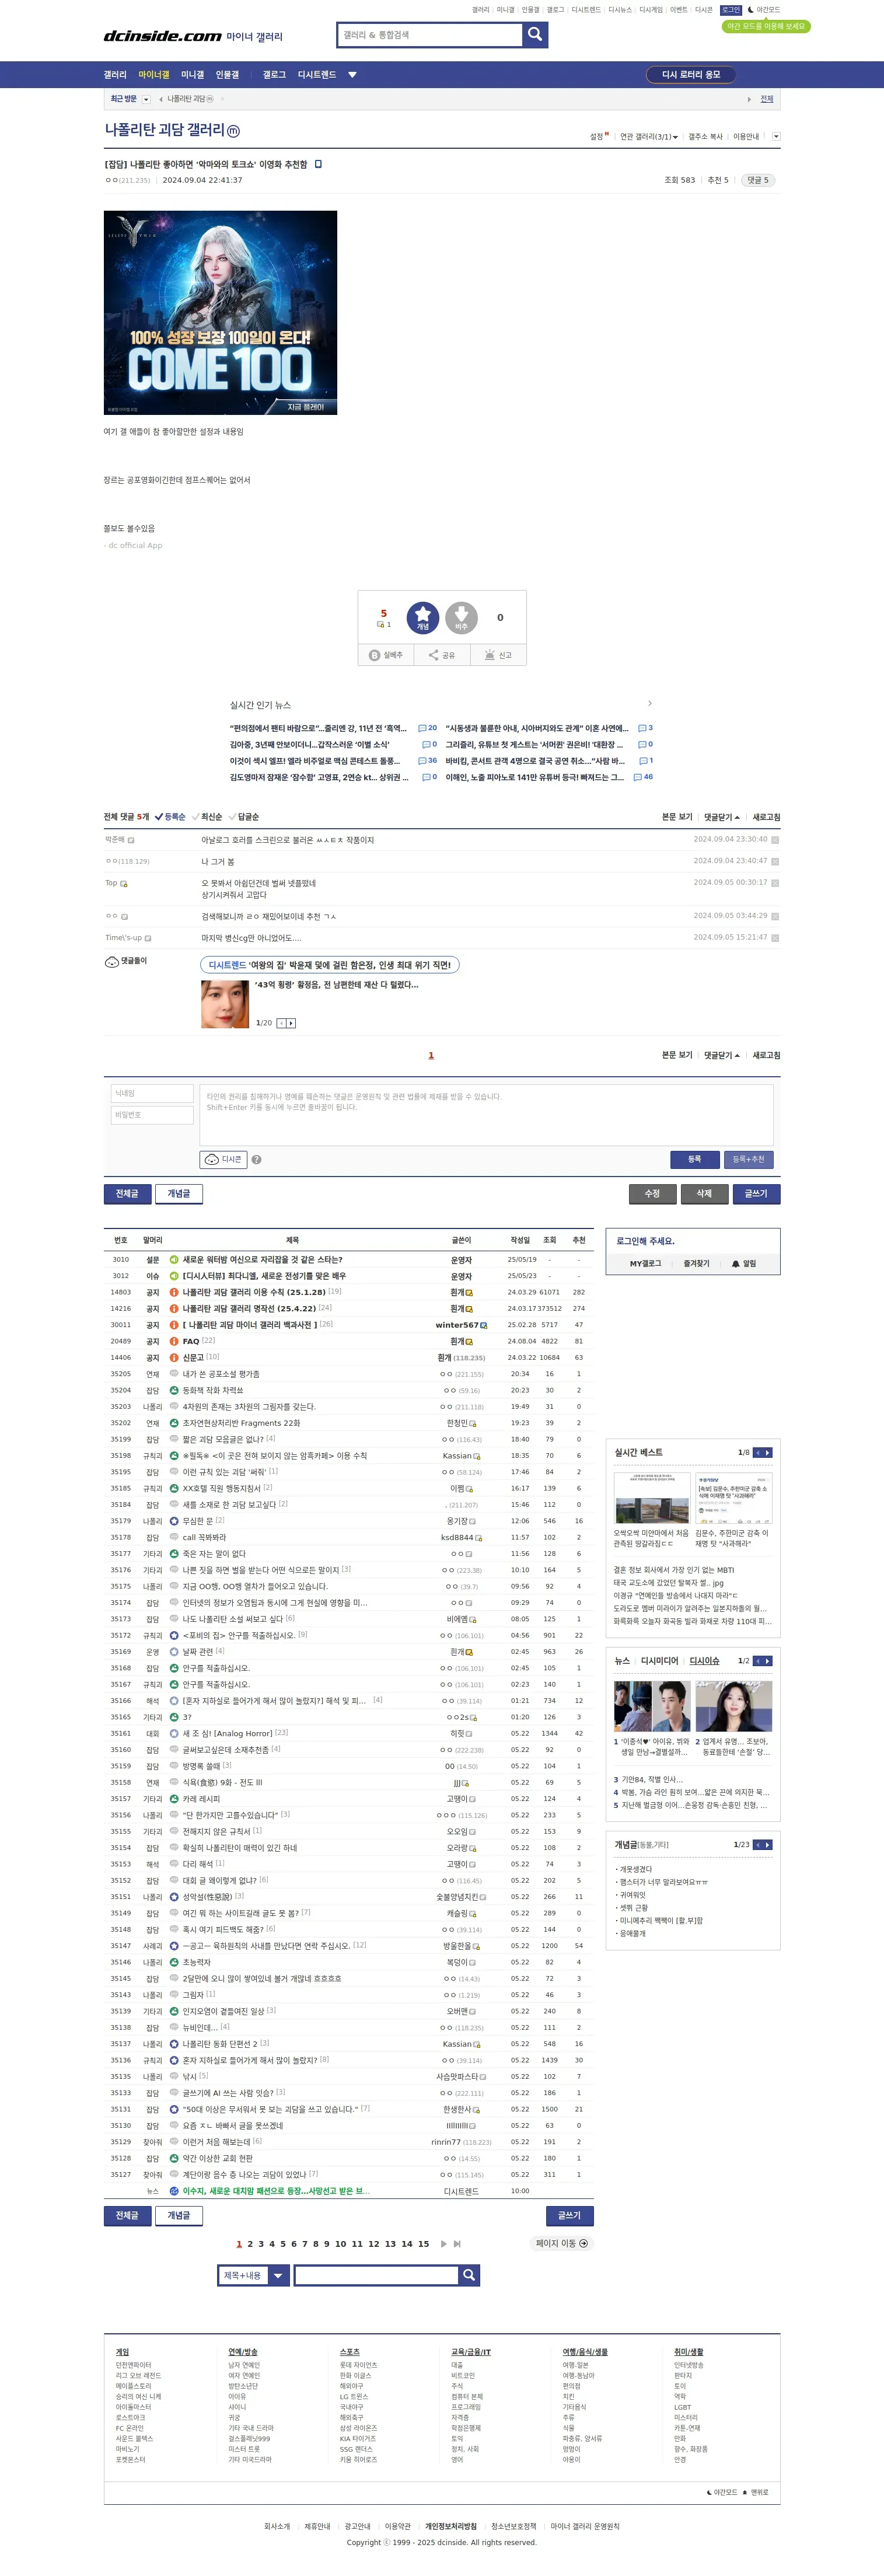Expand recent-visit list right arrow near 전체
This screenshot has width=884, height=2576.
[749, 100]
